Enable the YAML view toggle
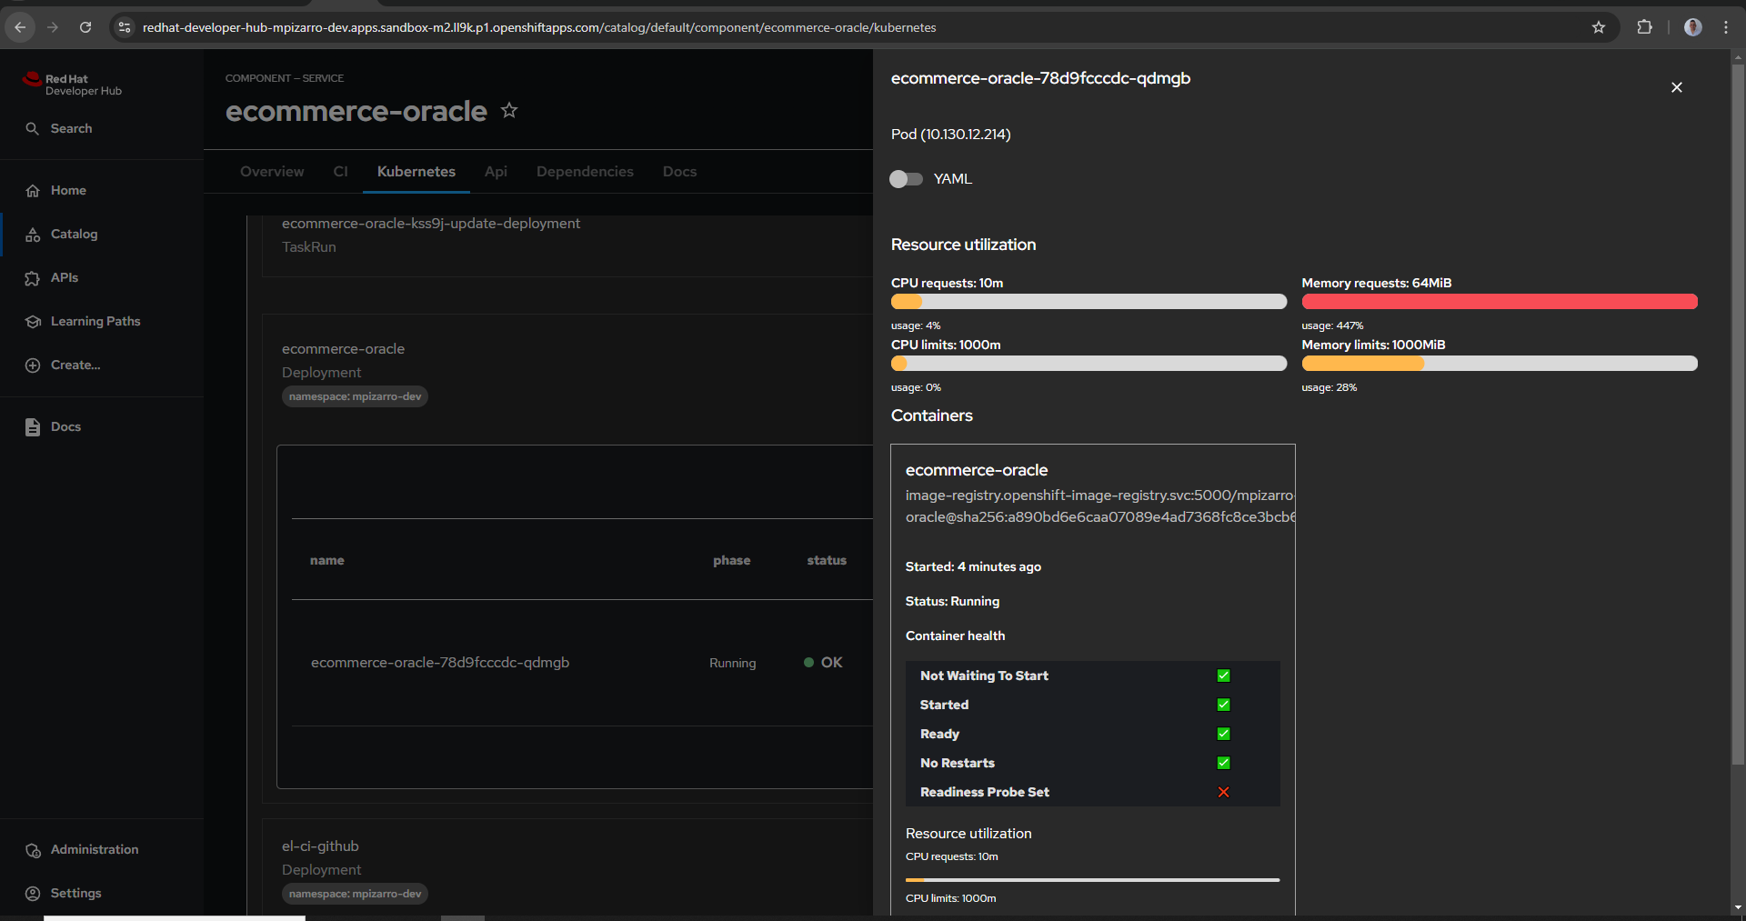 (906, 179)
